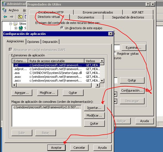Enable the Registrar visitas checkbox
The width and height of the screenshot is (163, 152).
tap(115, 54)
